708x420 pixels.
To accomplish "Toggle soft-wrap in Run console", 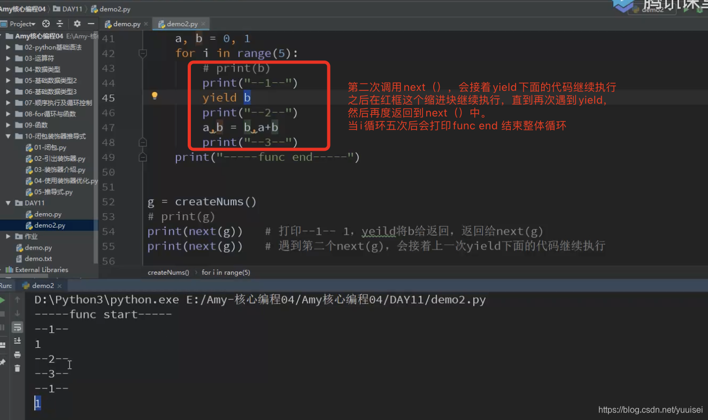I will click(x=18, y=327).
